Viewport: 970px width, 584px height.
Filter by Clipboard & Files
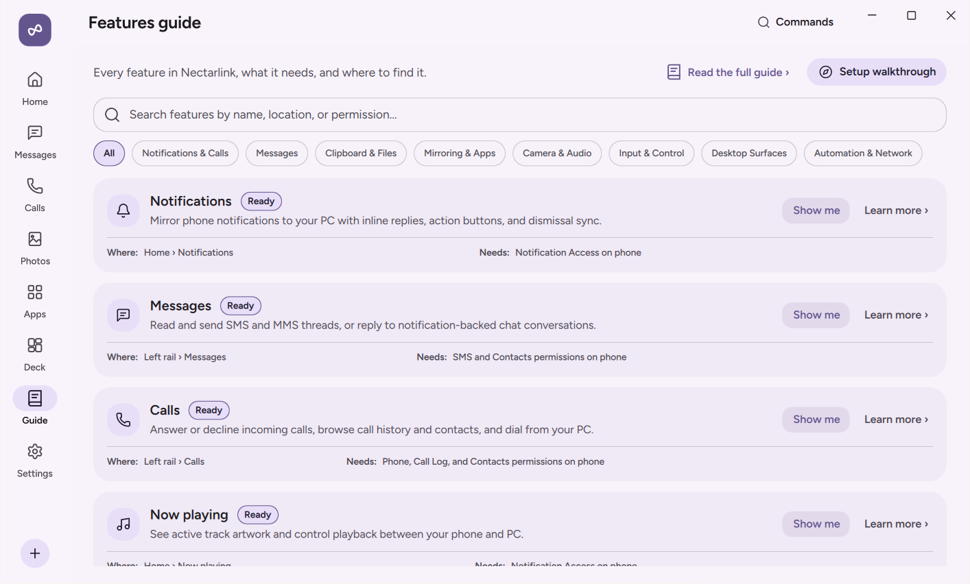click(x=361, y=154)
